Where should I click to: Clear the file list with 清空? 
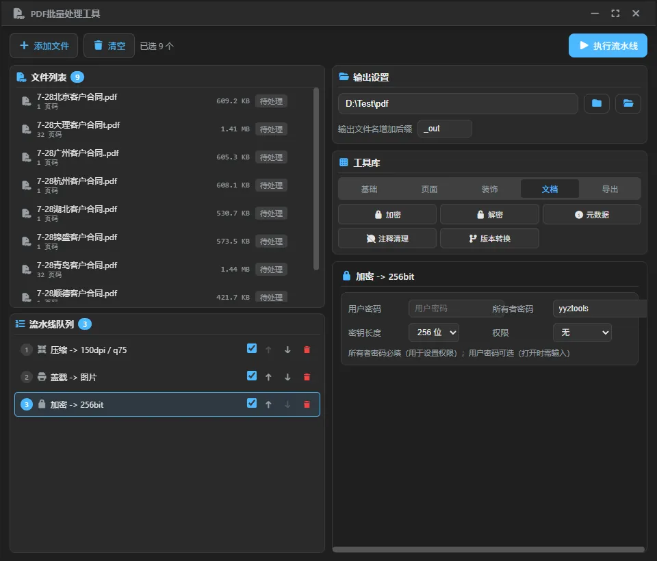(x=109, y=46)
